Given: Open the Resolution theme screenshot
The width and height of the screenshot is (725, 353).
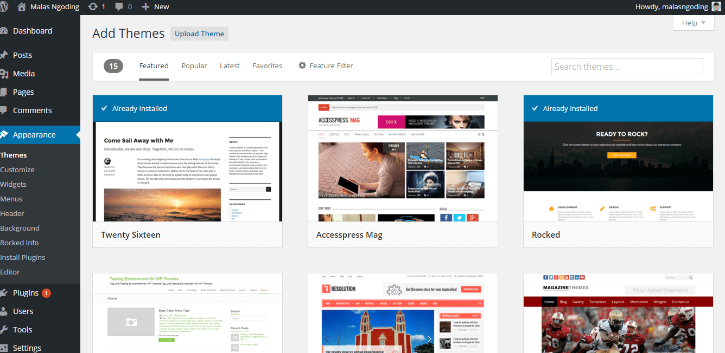Looking at the screenshot, I should (403, 313).
